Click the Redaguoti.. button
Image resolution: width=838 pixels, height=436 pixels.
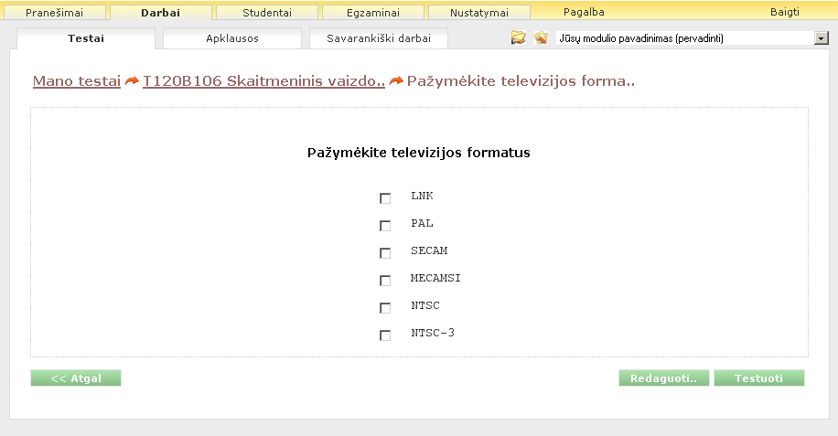664,378
